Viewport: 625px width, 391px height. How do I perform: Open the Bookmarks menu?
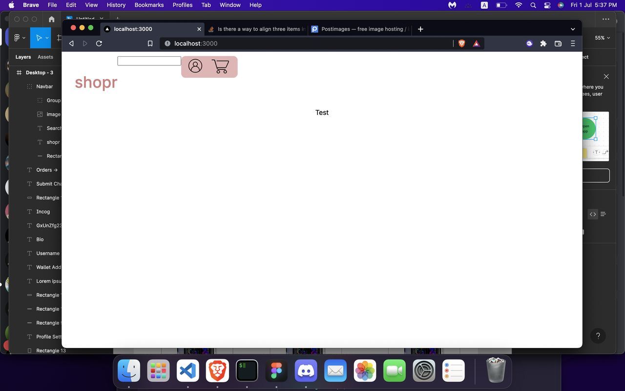[149, 5]
